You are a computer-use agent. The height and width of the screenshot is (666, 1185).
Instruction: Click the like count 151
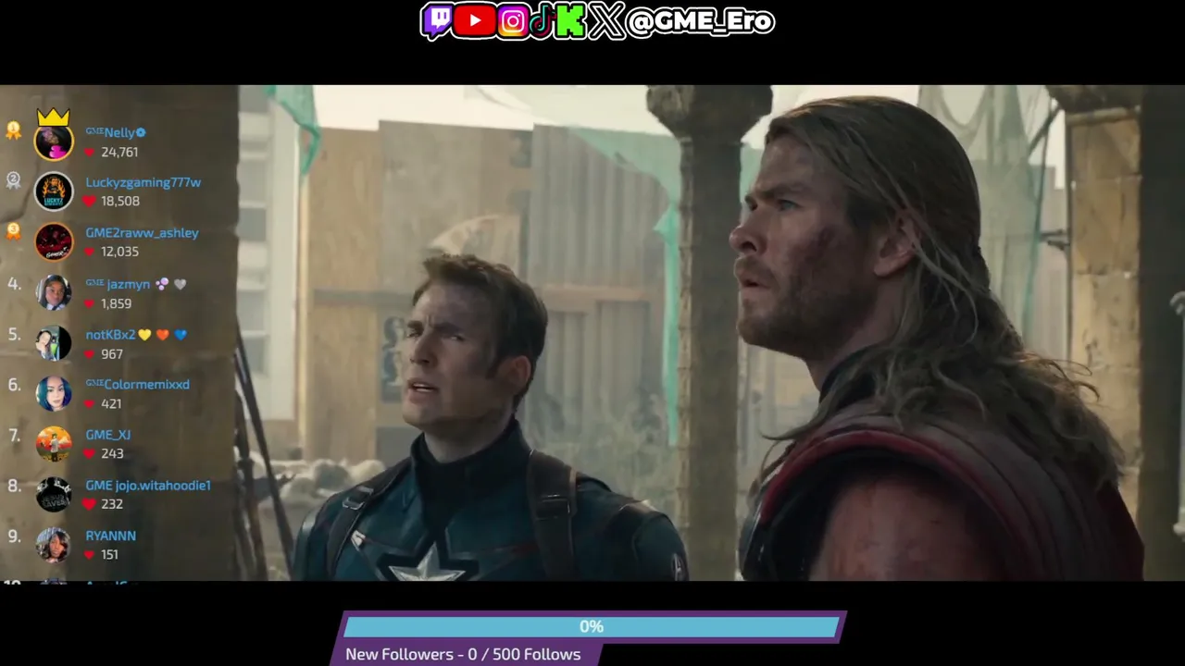(x=110, y=555)
